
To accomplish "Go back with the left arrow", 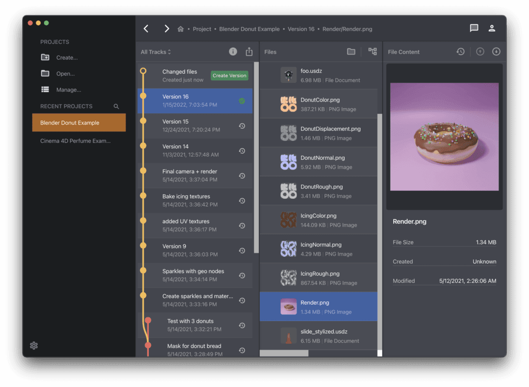I will [146, 29].
